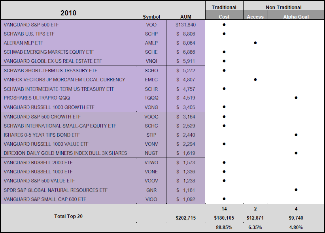Select the AUM value "$ 5,272"
The width and height of the screenshot is (325, 233).
pos(186,71)
